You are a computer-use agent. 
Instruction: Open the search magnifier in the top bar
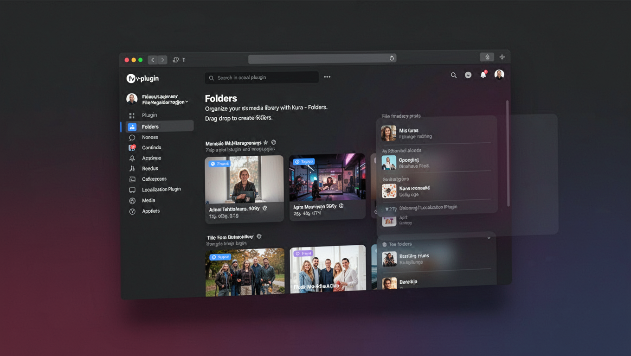click(454, 75)
